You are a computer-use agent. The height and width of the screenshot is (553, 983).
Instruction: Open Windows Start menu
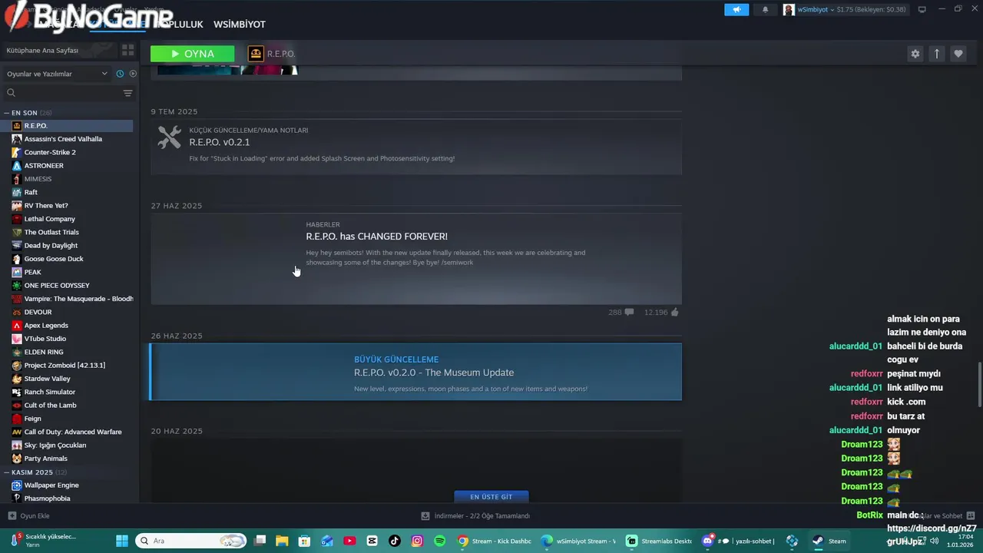[121, 541]
